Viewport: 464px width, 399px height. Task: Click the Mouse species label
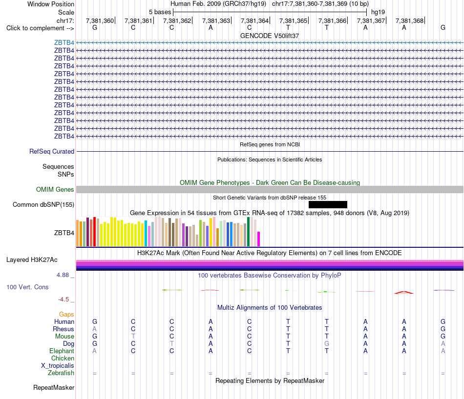point(64,337)
